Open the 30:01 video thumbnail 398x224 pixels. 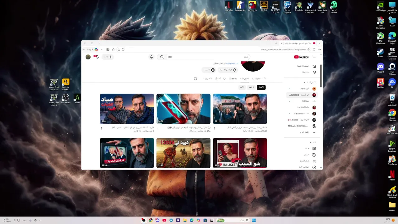[x=127, y=109]
